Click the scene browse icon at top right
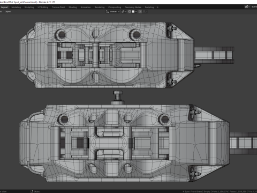Viewport: 257px width, 193px height. (247, 7)
